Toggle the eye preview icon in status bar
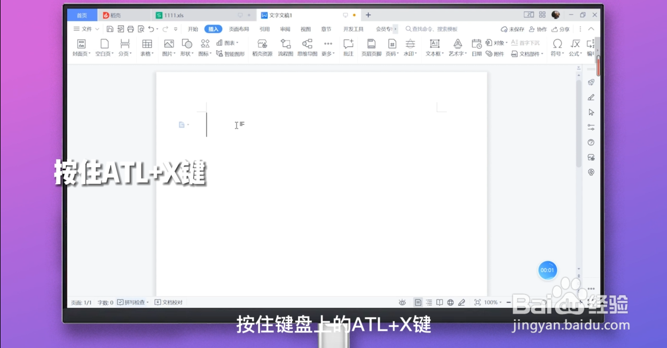 click(x=402, y=302)
